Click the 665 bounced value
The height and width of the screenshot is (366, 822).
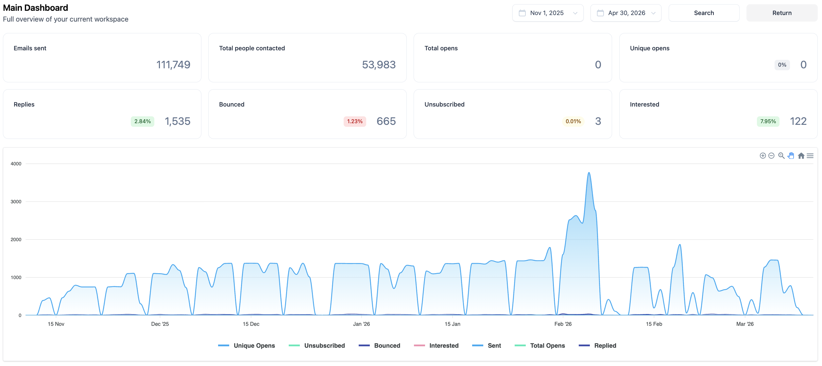[386, 121]
